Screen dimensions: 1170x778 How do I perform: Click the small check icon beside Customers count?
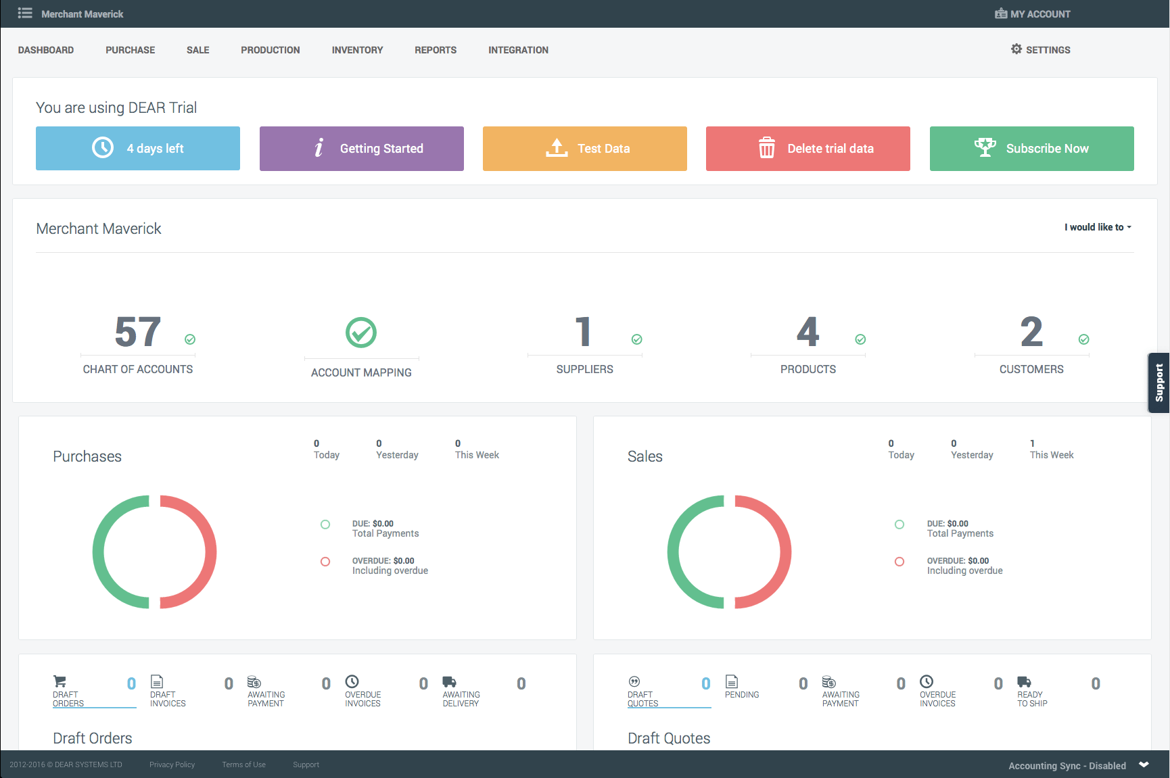click(x=1084, y=339)
